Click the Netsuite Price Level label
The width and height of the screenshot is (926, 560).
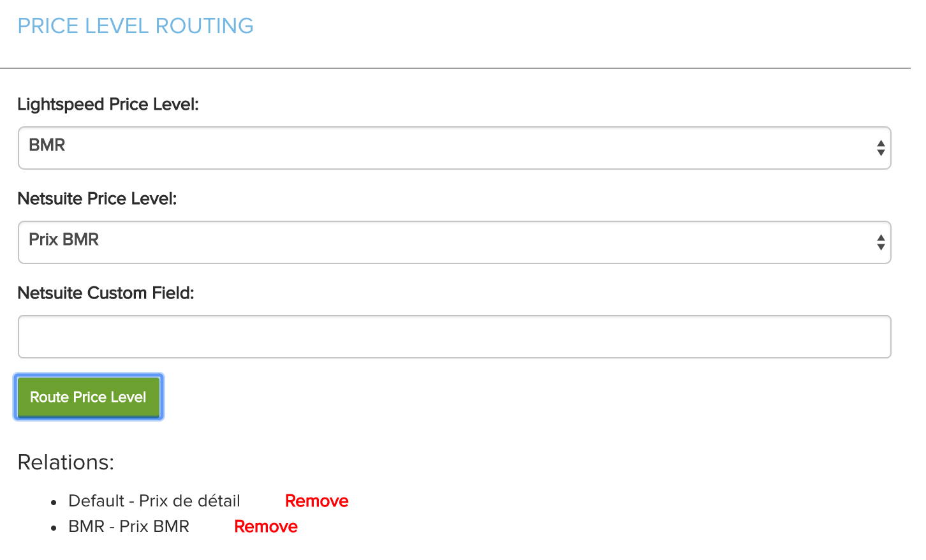point(97,199)
